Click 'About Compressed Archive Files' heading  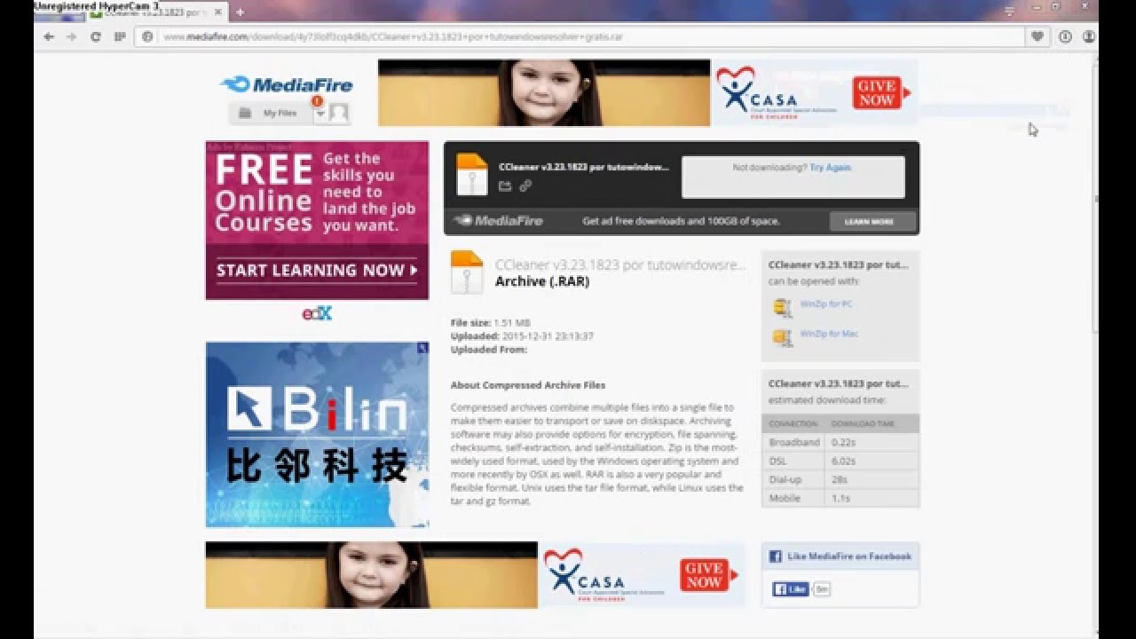pyautogui.click(x=528, y=385)
